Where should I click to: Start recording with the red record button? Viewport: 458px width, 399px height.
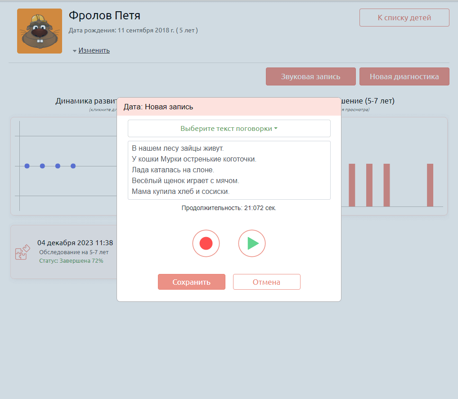pos(206,243)
